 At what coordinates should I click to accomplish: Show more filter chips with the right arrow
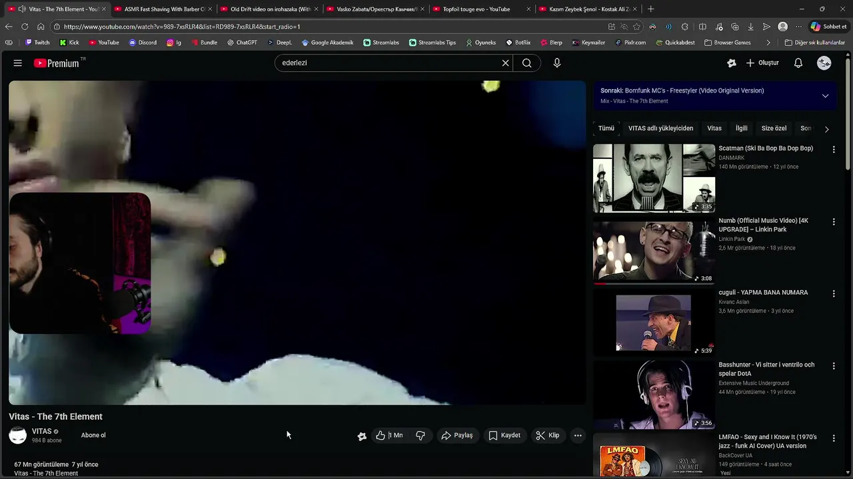pos(826,129)
